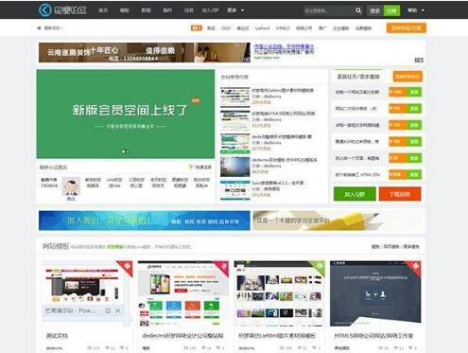468x353 pixels.
Task: Open the 测试文档 card title
Action: click(57, 336)
